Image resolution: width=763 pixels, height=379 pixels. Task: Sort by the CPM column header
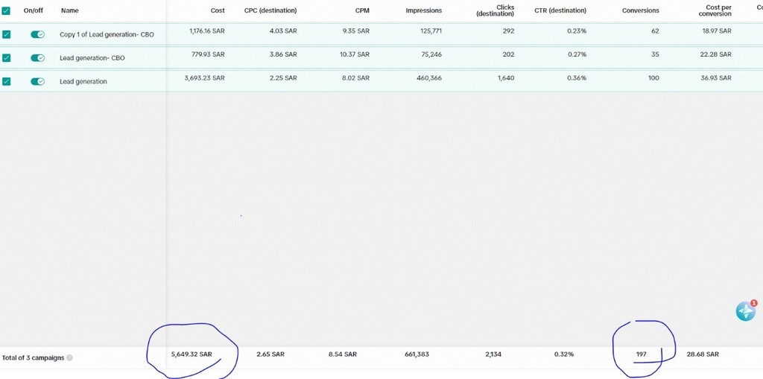tap(362, 10)
